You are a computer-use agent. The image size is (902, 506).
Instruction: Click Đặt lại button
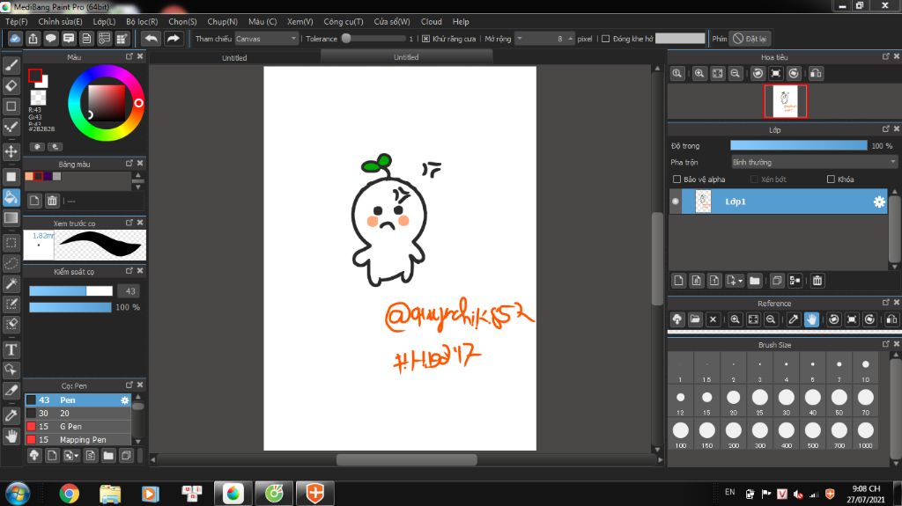(750, 39)
